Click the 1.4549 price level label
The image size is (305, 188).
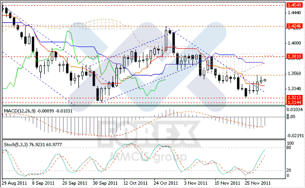pos(294,5)
